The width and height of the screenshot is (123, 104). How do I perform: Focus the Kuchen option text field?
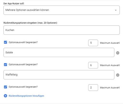tap(62, 30)
